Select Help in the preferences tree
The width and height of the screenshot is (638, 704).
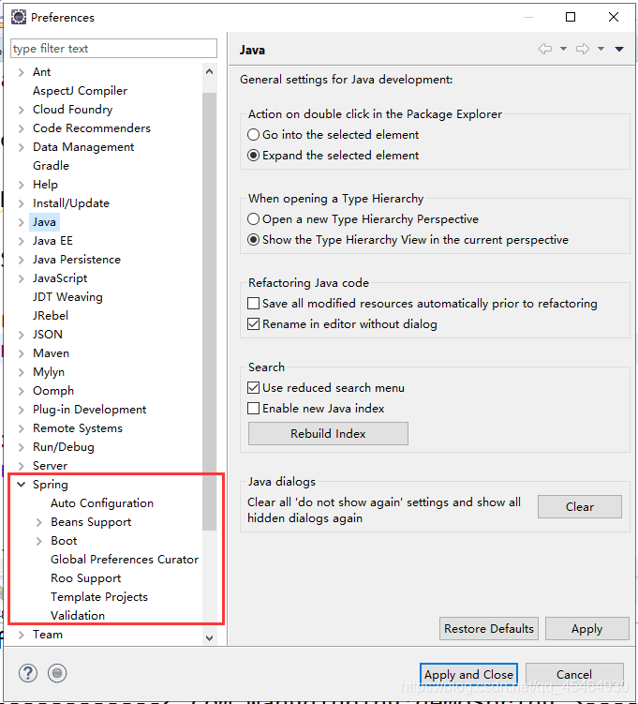point(45,185)
